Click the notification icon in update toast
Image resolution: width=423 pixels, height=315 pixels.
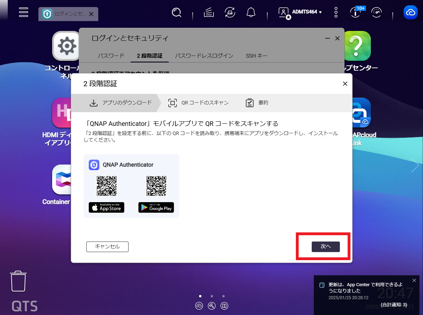322,285
